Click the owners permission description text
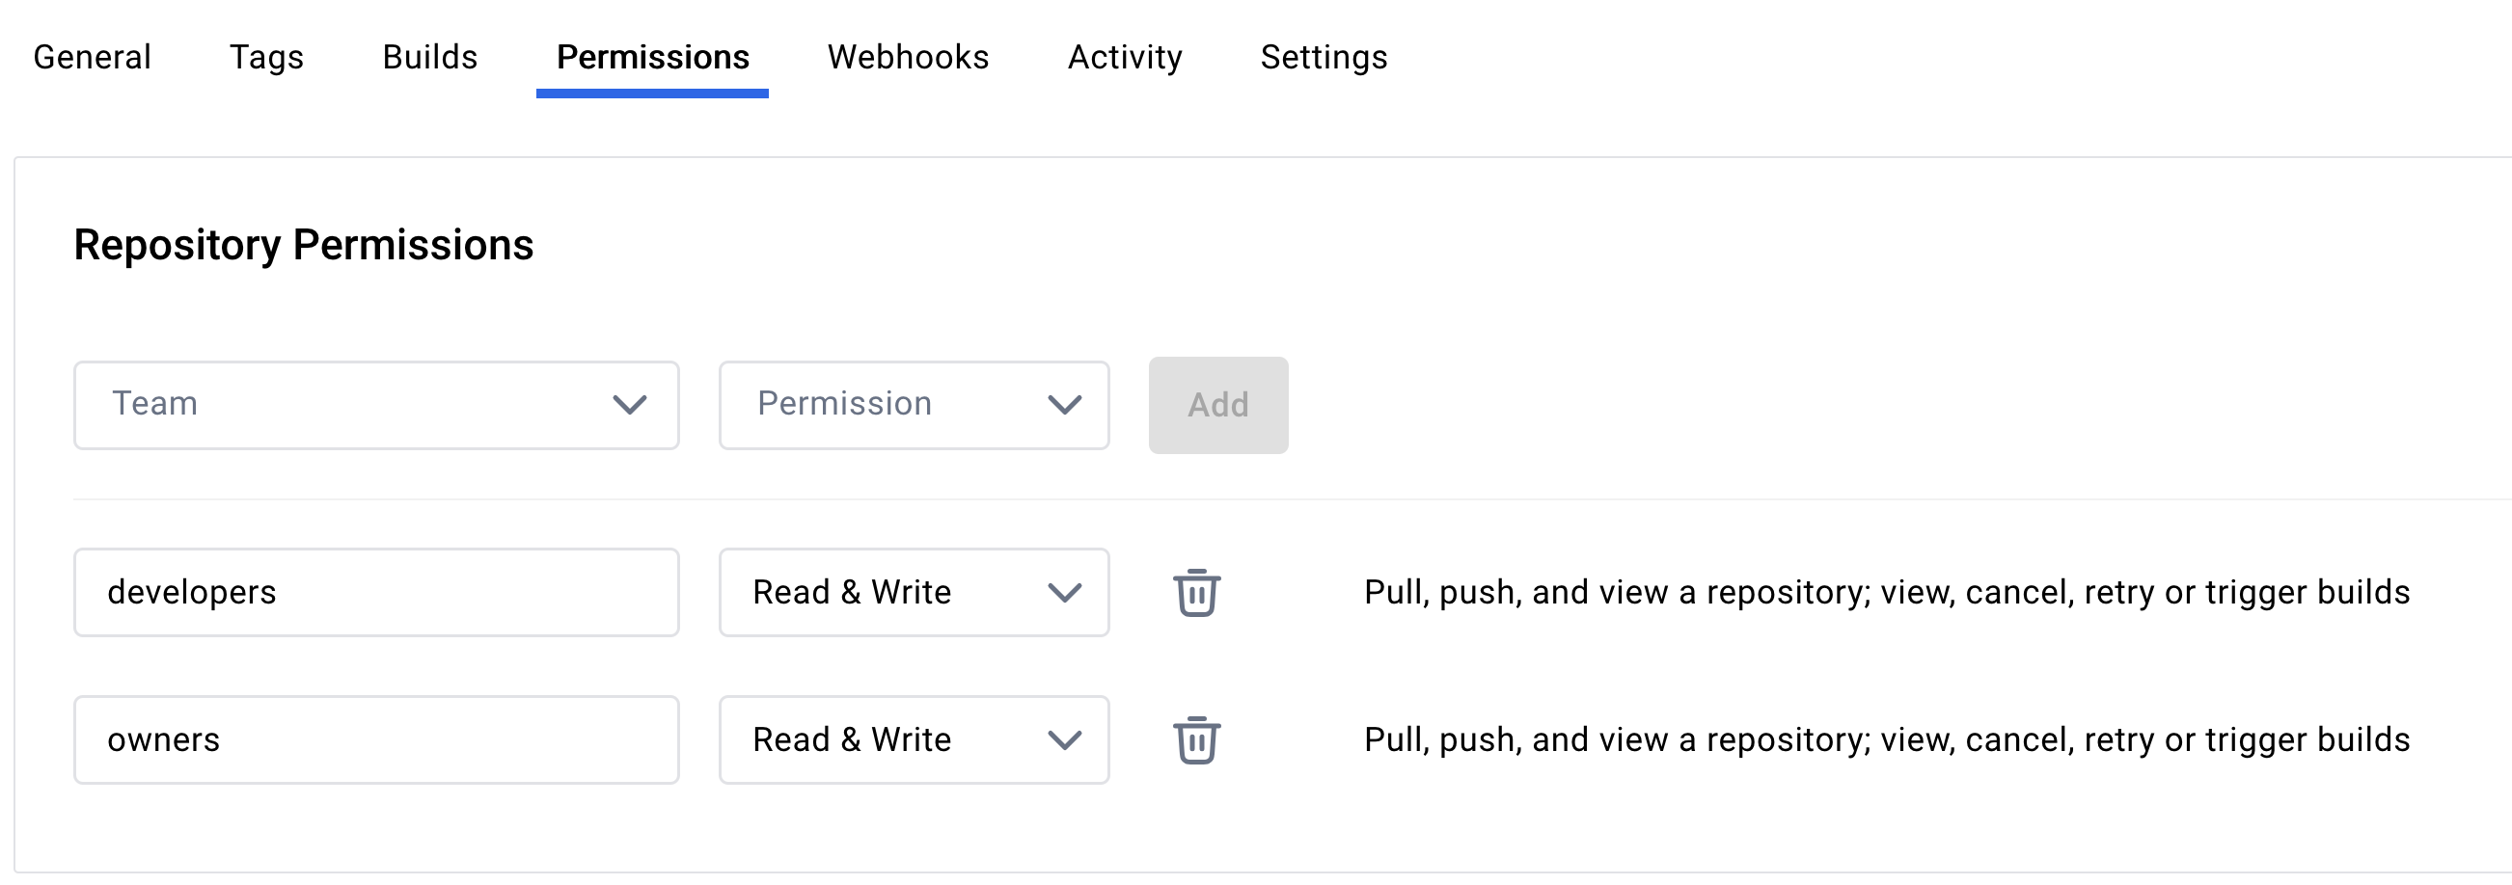 click(x=1886, y=739)
